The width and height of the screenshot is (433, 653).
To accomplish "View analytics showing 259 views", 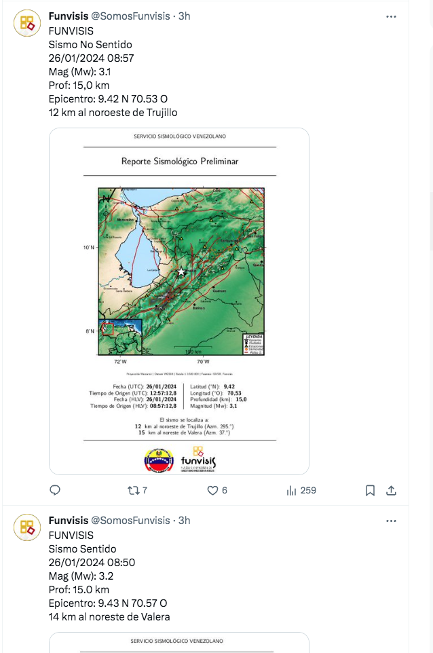I will 301,490.
